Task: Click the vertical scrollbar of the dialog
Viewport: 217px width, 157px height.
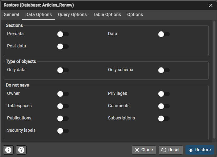Action: pos(214,79)
